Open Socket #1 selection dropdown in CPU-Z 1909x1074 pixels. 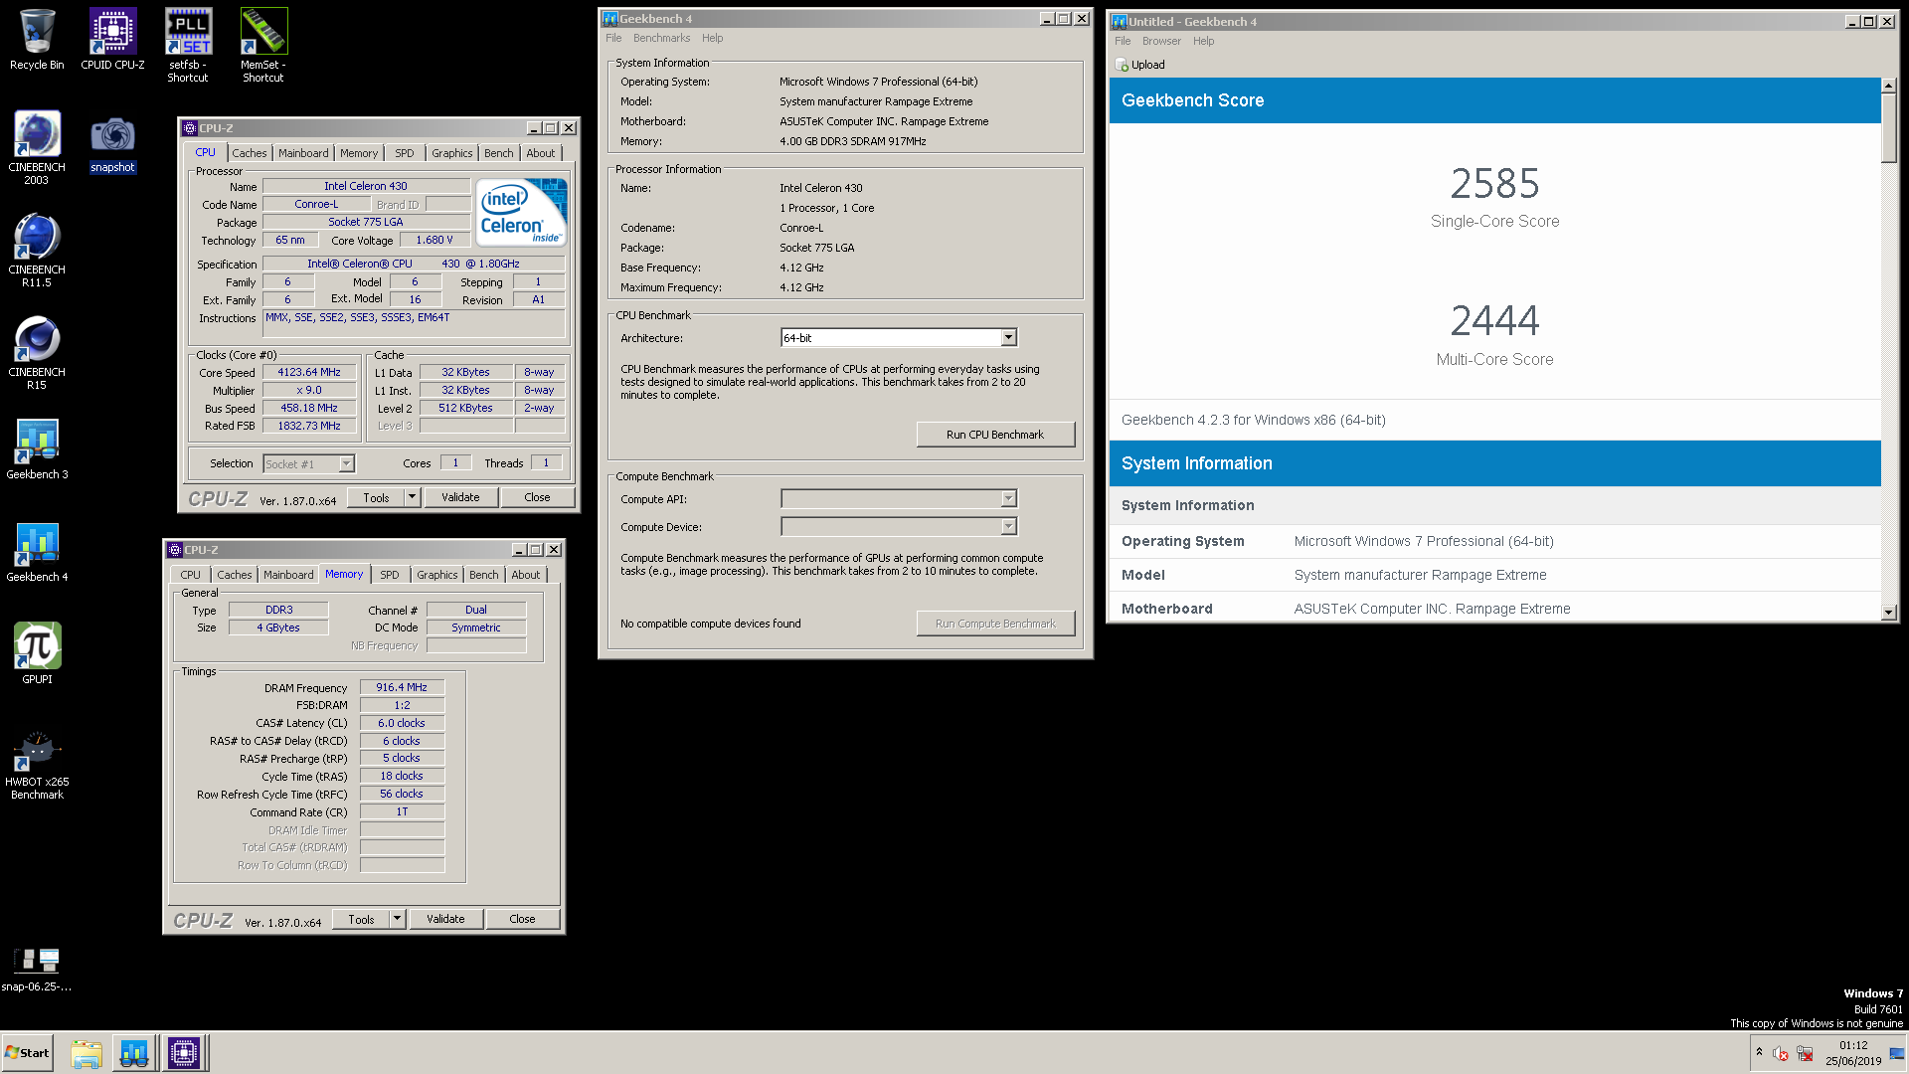[346, 463]
